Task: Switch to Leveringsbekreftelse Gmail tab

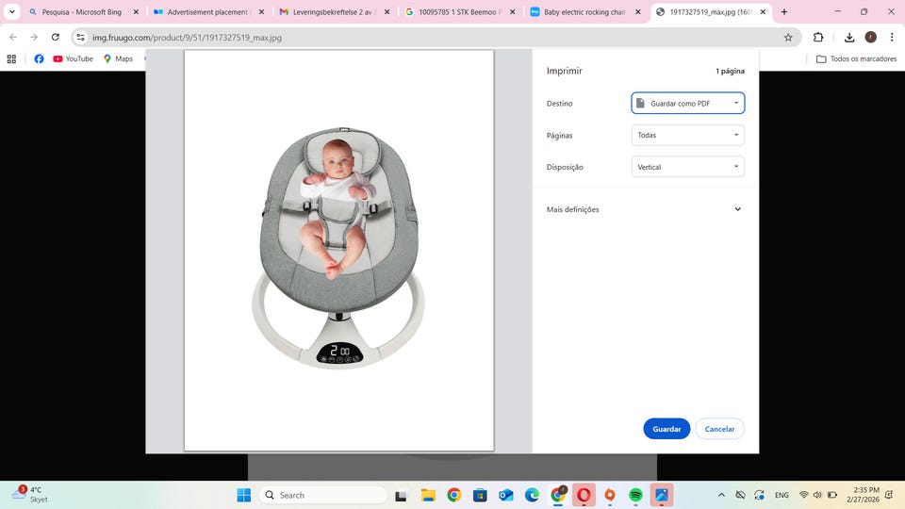Action: pyautogui.click(x=333, y=11)
